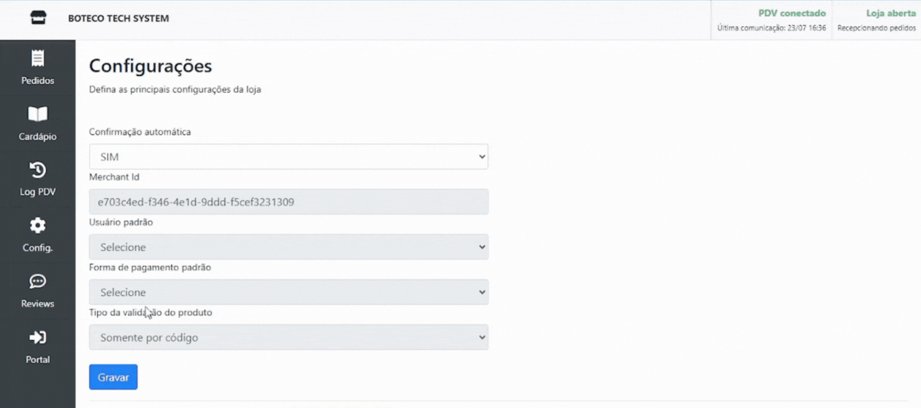This screenshot has width=921, height=408.
Task: Click the Loja aberta status indicator
Action: [x=891, y=13]
